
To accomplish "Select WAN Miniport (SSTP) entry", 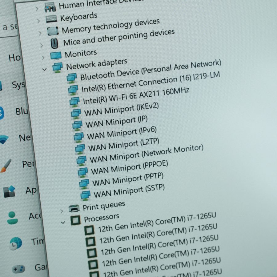I will pos(129,191).
